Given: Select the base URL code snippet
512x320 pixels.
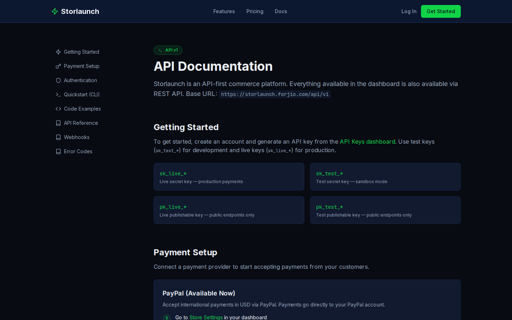Looking at the screenshot, I should [x=274, y=94].
